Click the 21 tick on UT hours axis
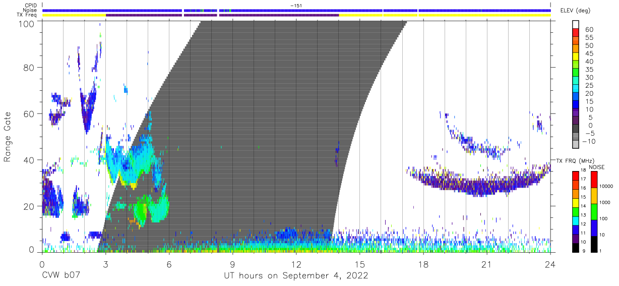The height and width of the screenshot is (286, 619). [x=486, y=264]
